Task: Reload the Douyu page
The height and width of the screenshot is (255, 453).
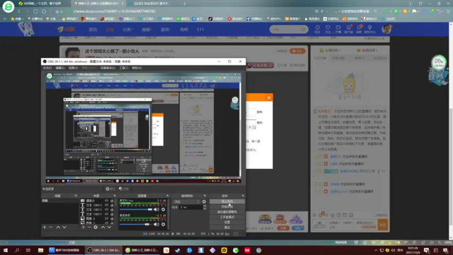Action: (x=36, y=11)
